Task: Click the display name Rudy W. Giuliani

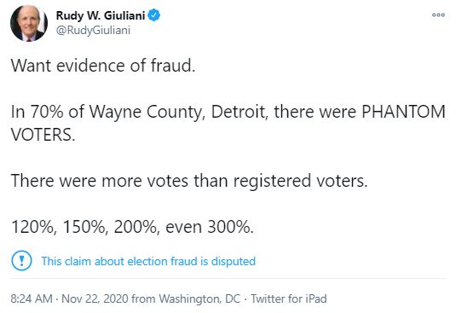Action: tap(101, 15)
